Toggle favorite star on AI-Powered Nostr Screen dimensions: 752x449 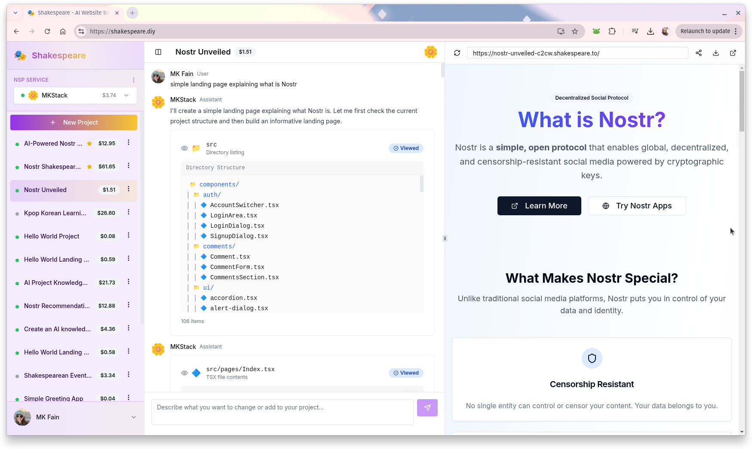click(x=89, y=144)
